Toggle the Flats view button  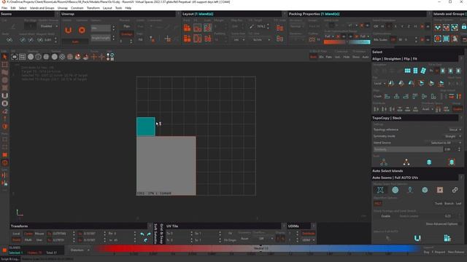point(329,57)
